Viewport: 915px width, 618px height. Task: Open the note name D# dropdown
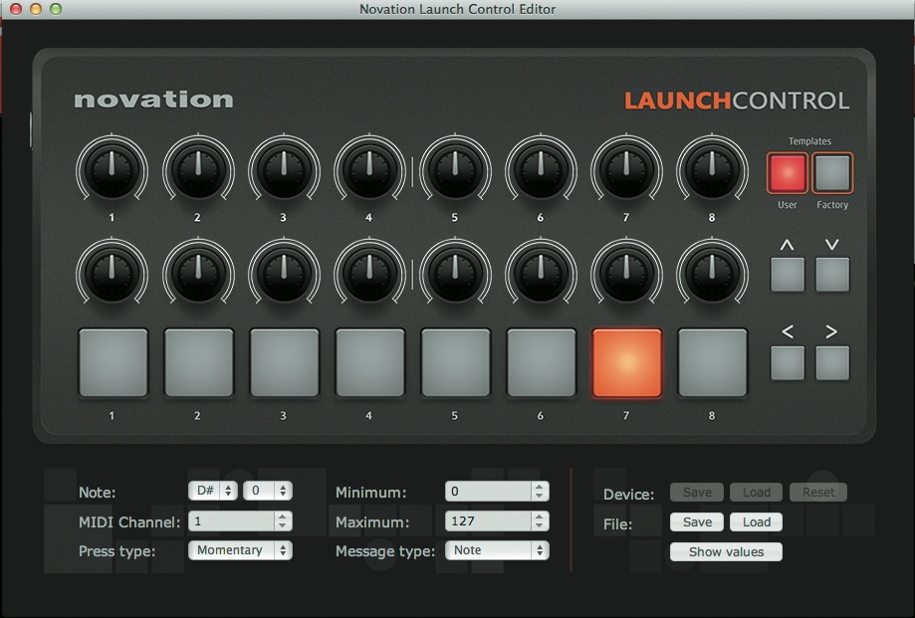pyautogui.click(x=212, y=491)
